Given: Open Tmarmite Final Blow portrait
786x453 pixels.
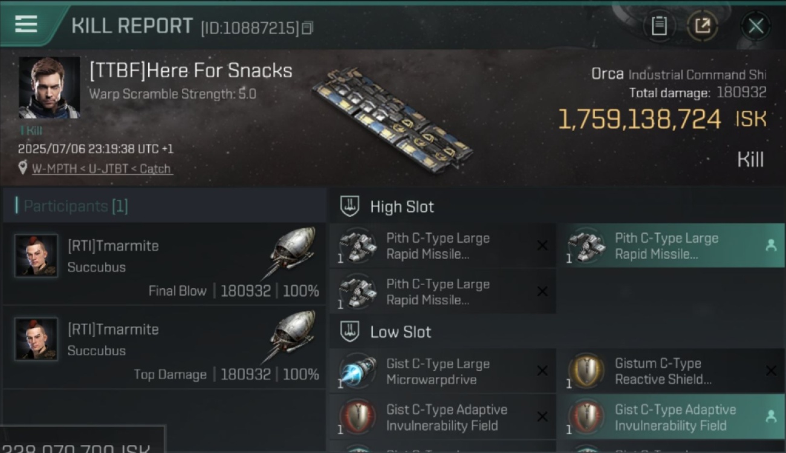Looking at the screenshot, I should tap(36, 256).
